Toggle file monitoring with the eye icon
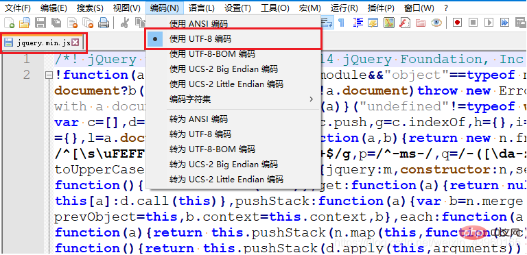 436,23
